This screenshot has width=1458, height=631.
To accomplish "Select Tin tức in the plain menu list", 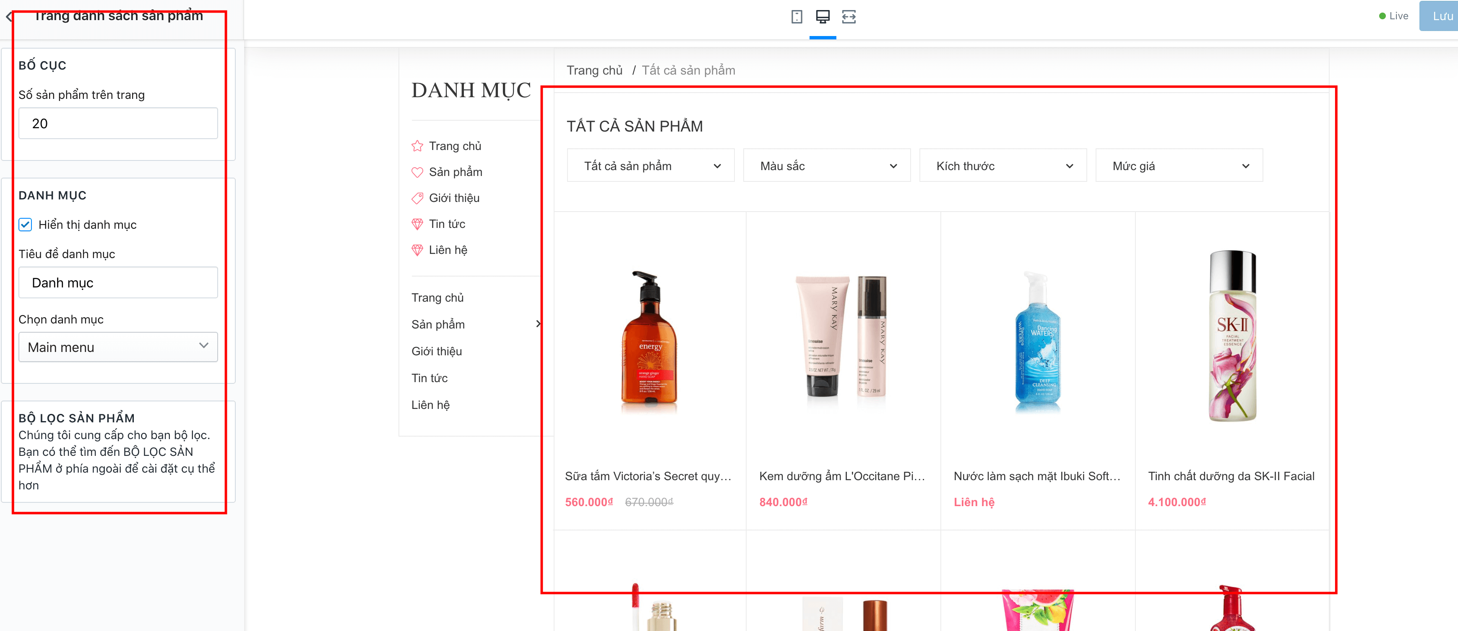I will [x=430, y=378].
